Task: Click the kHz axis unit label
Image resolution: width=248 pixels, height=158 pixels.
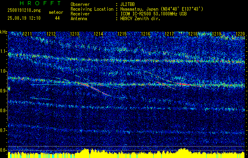Action: (x=4, y=32)
